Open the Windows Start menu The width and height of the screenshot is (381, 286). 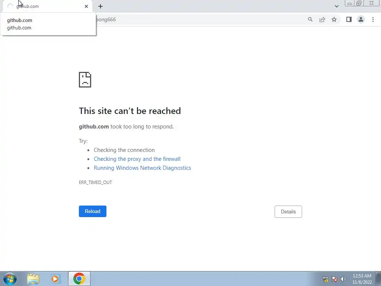point(10,279)
